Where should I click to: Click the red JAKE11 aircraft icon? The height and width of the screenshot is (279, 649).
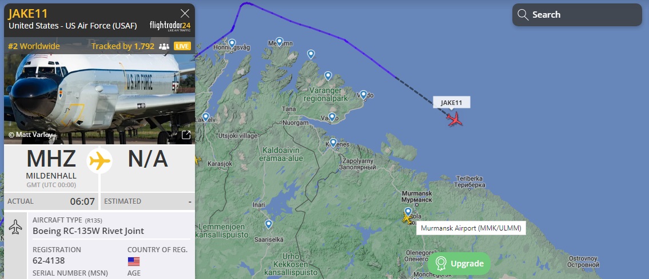click(455, 119)
